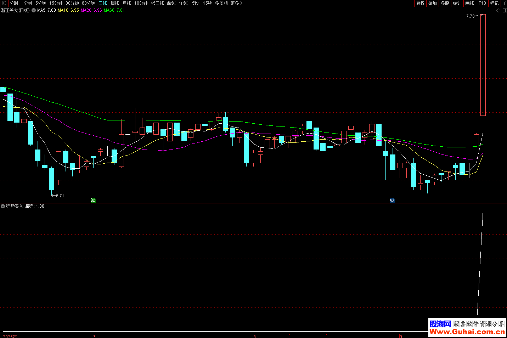Switch to the 季线 quarterly tab
This screenshot has width=507, height=338.
(x=171, y=3)
